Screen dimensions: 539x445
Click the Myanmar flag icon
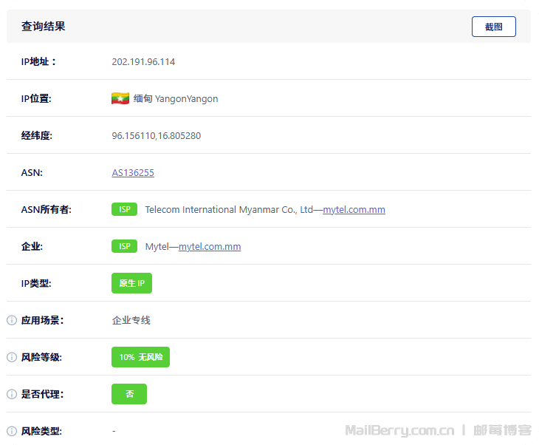pyautogui.click(x=120, y=98)
